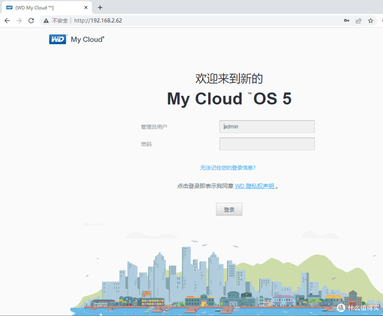The image size is (383, 316).
Task: Click the browser back arrow
Action: tap(7, 21)
